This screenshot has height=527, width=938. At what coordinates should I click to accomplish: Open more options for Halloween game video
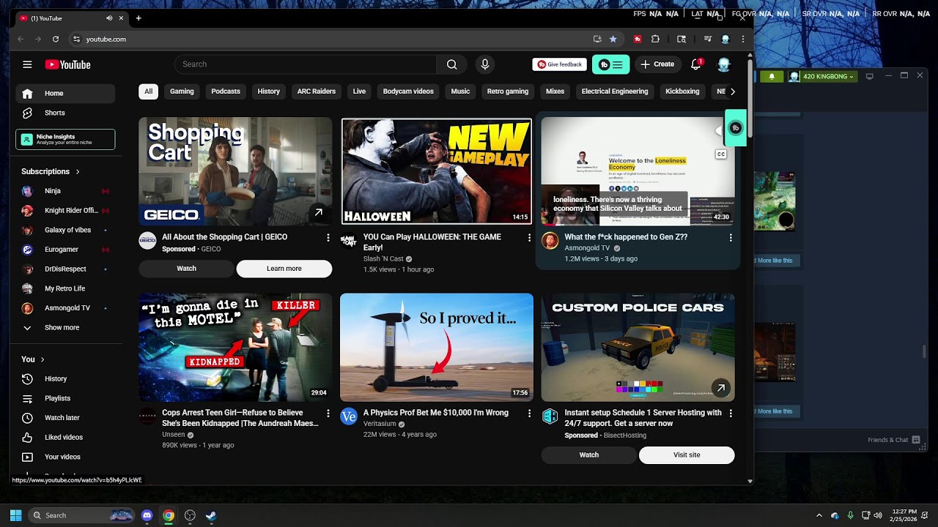[x=529, y=238]
